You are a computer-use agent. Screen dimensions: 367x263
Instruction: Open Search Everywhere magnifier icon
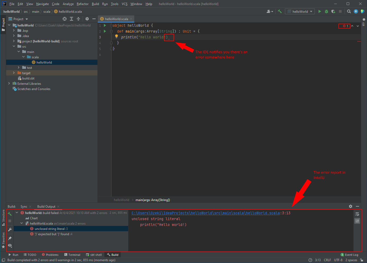click(349, 11)
